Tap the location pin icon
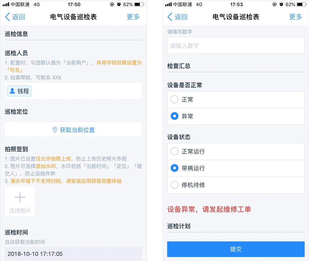The image size is (309, 261). (55, 130)
